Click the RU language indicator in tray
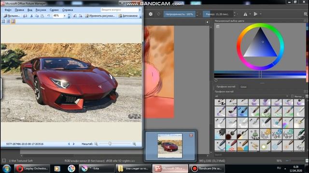 pyautogui.click(x=279, y=168)
